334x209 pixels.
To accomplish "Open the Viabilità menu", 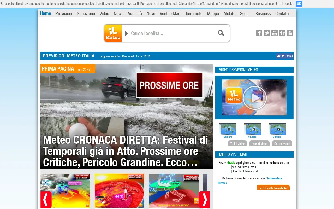I will click(135, 14).
